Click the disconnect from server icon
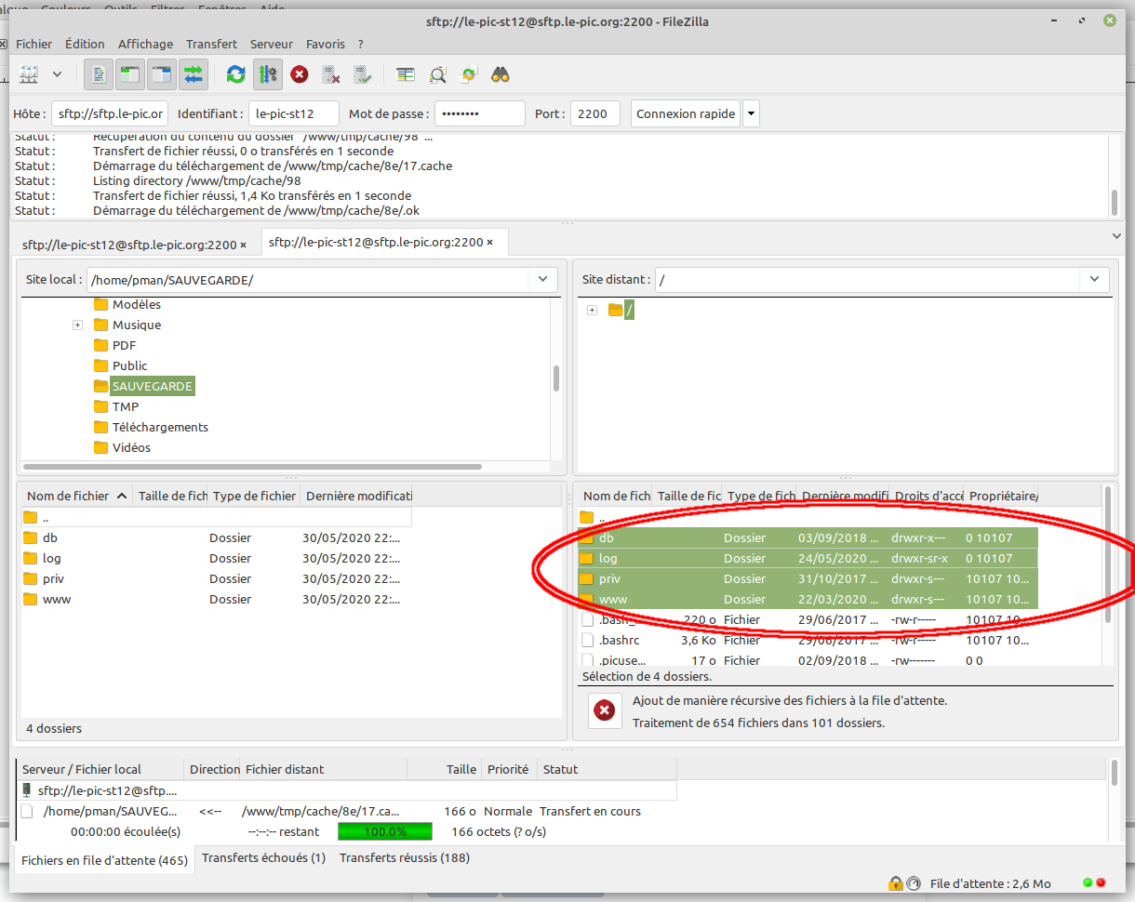 [330, 74]
